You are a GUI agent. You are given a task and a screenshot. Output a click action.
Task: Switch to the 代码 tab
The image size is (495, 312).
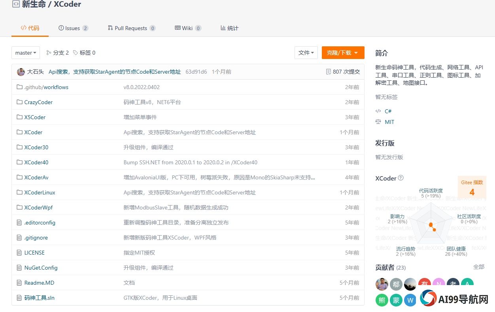click(x=30, y=28)
